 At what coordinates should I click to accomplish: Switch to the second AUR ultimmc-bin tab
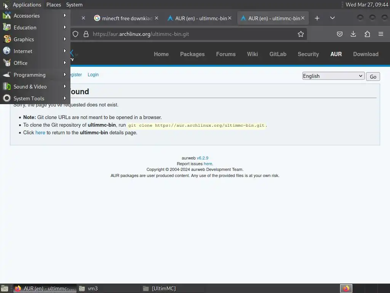click(x=200, y=18)
